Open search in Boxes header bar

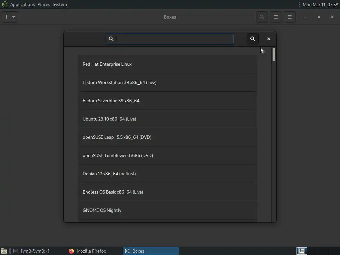pos(262,17)
